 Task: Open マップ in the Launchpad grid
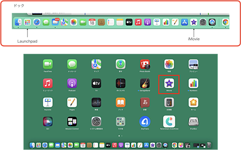click(96, 64)
